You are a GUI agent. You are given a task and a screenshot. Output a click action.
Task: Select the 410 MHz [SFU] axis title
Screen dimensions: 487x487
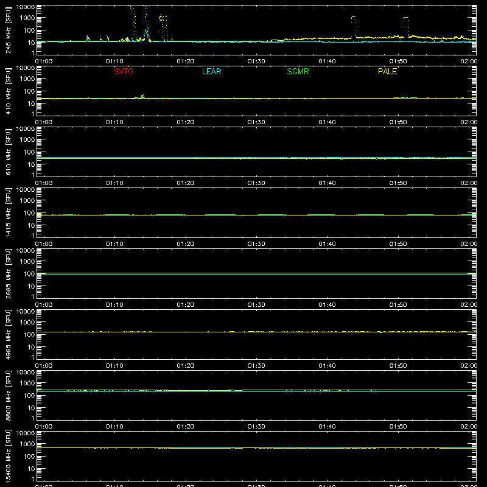coord(9,91)
